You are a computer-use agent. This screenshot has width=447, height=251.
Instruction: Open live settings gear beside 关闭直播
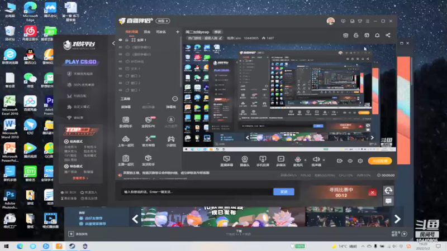(x=360, y=161)
